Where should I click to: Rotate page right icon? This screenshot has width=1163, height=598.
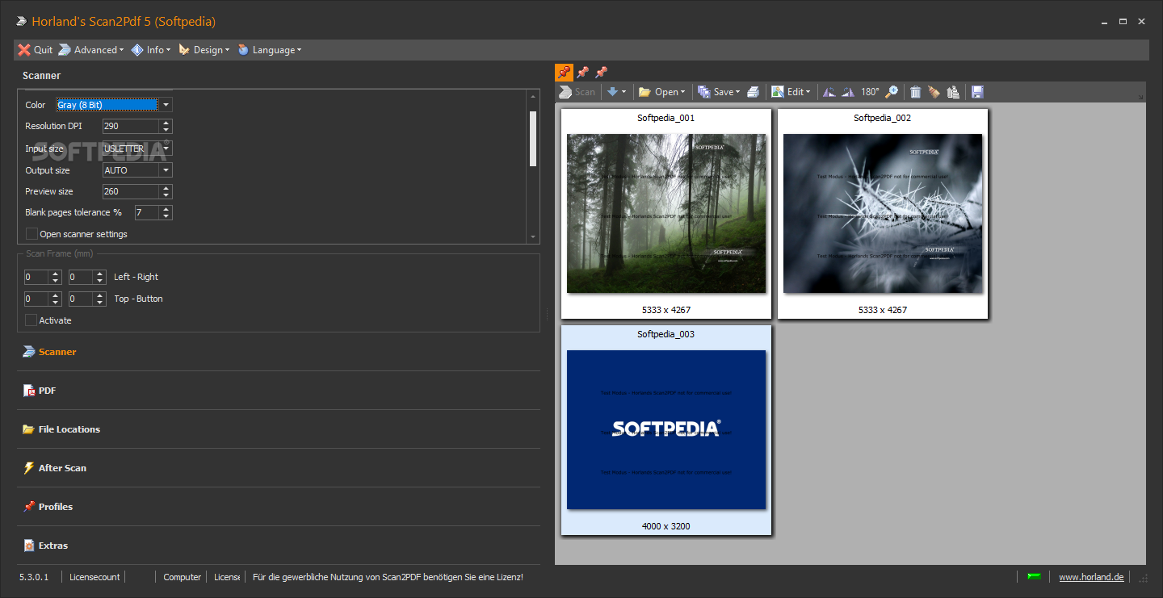click(848, 92)
